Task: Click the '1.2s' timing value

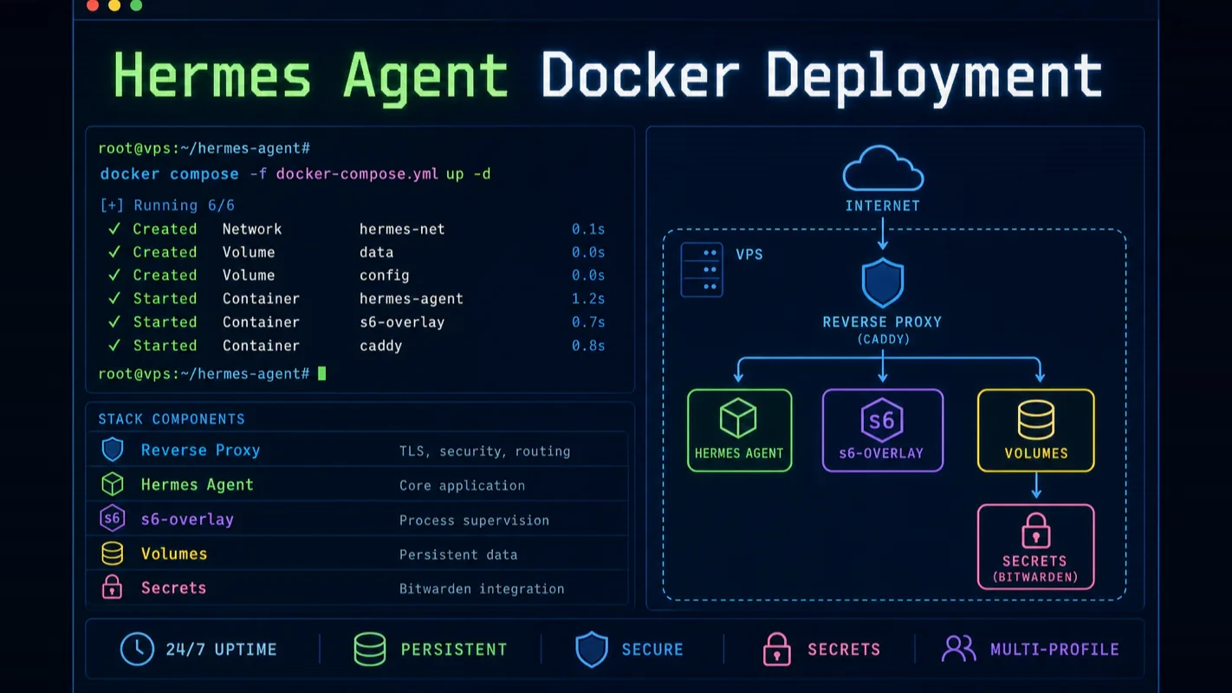Action: pos(588,299)
